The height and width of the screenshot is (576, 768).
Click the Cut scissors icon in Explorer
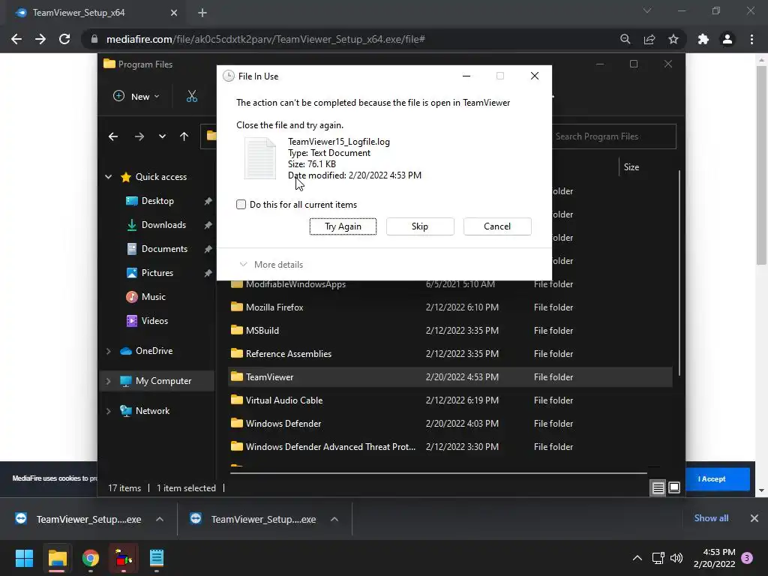[x=192, y=97]
